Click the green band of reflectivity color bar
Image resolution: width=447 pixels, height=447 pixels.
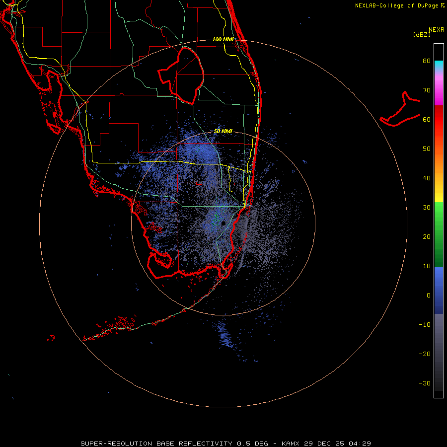coord(439,234)
